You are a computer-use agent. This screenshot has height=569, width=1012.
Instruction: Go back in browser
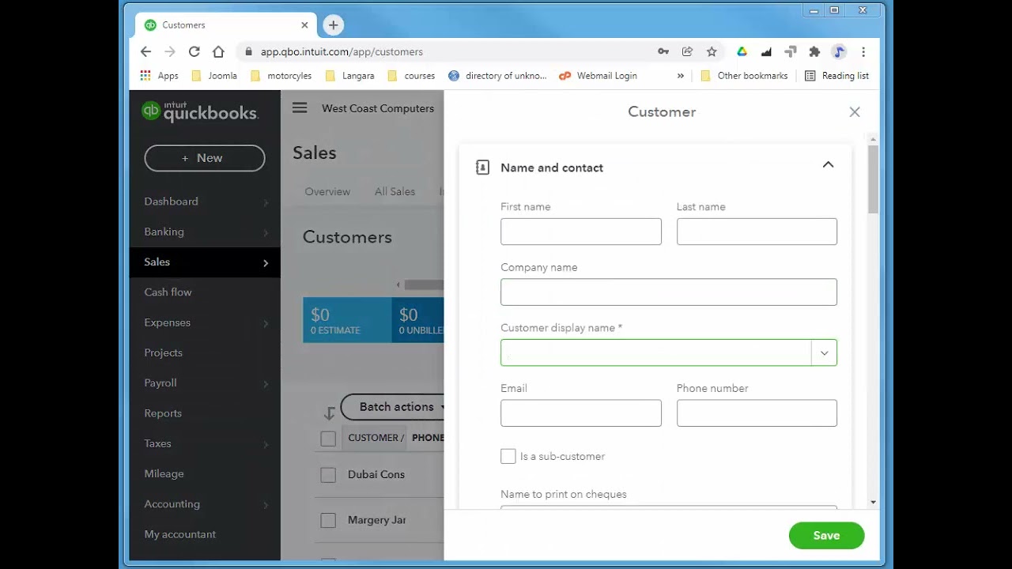145,51
